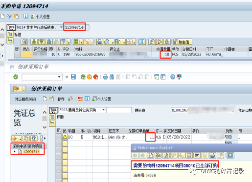The height and width of the screenshot is (182, 252).
Task: Click the Print icon in the standard toolbar
Action: [105, 77]
